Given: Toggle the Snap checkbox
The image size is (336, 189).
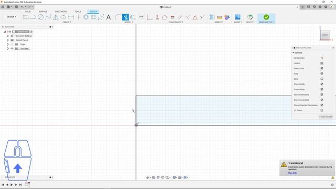Looking at the screenshot, I should (322, 73).
